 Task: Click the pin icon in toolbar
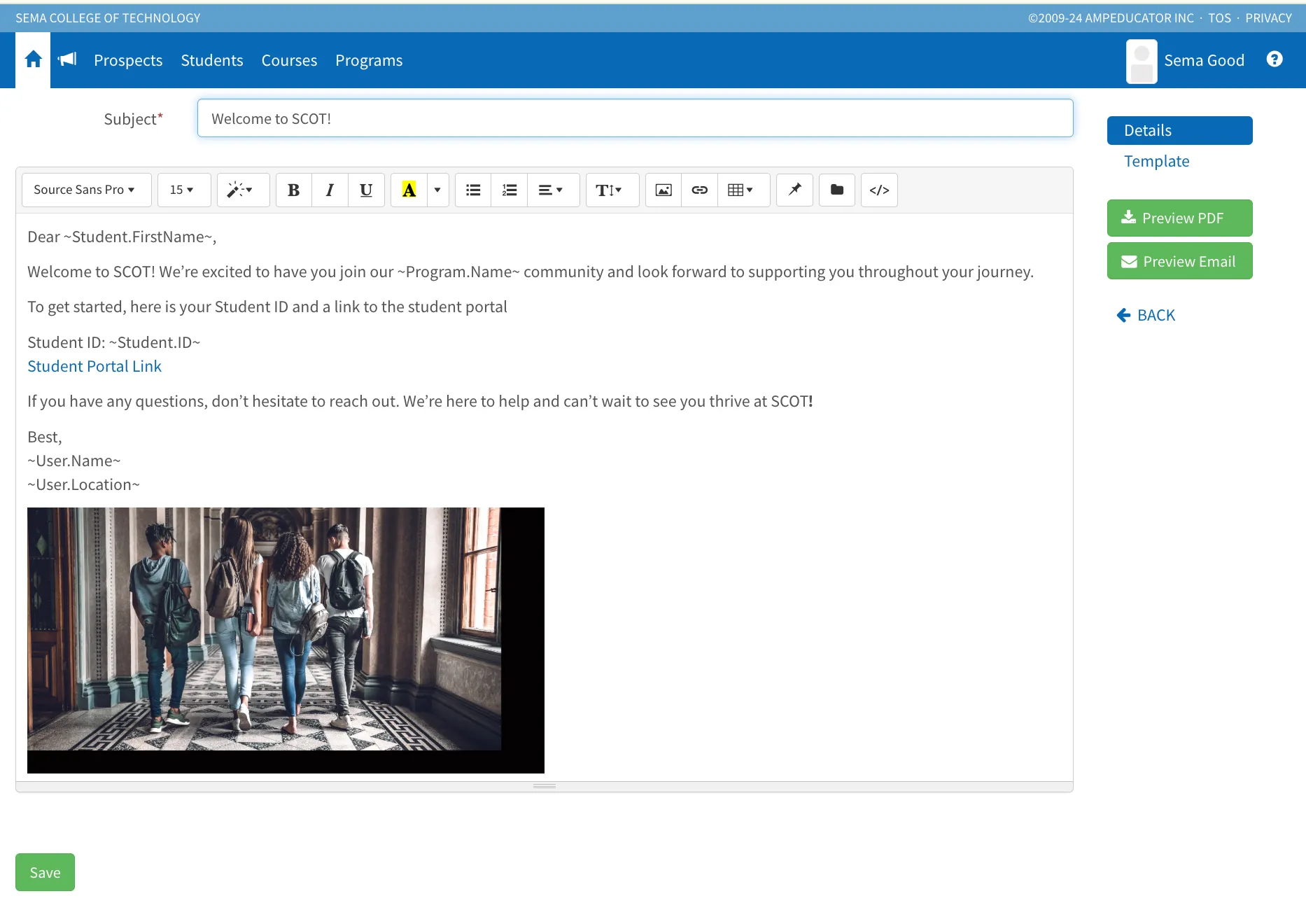(794, 190)
